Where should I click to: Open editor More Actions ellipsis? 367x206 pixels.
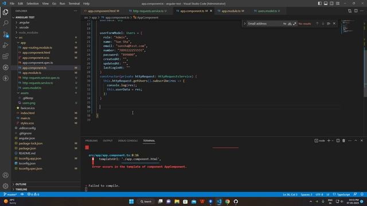362,11
